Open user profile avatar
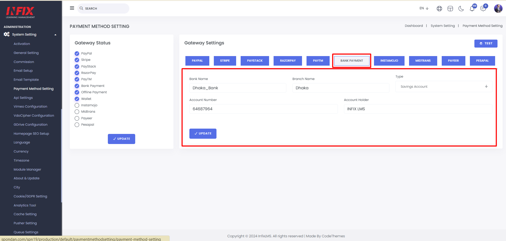506x241 pixels. pos(498,9)
